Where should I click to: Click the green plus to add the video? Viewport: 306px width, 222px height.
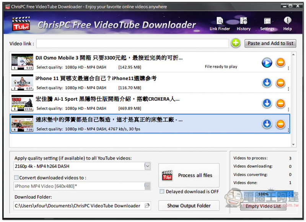[x=236, y=43]
